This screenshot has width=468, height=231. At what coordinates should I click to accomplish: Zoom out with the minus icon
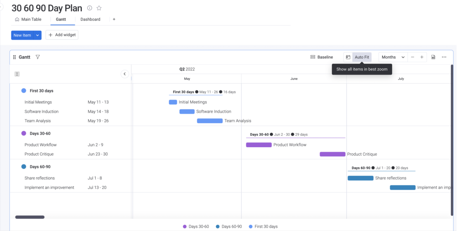click(x=412, y=57)
